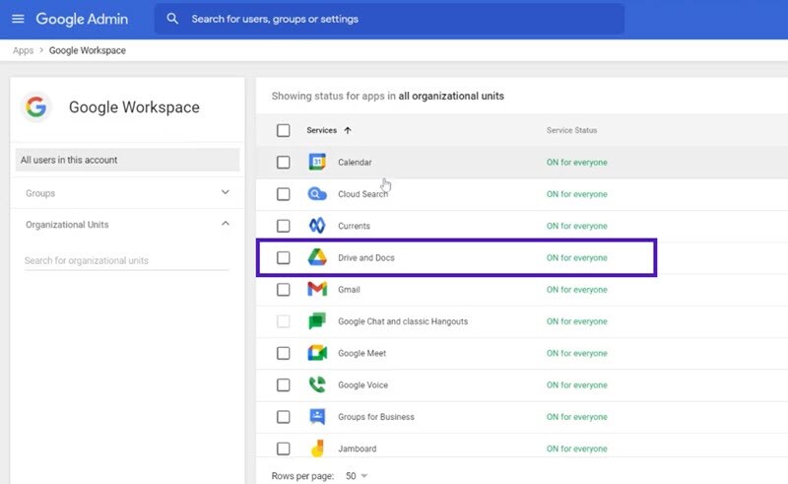Open the Calendar service
Screen dimensions: 788x484
[355, 162]
